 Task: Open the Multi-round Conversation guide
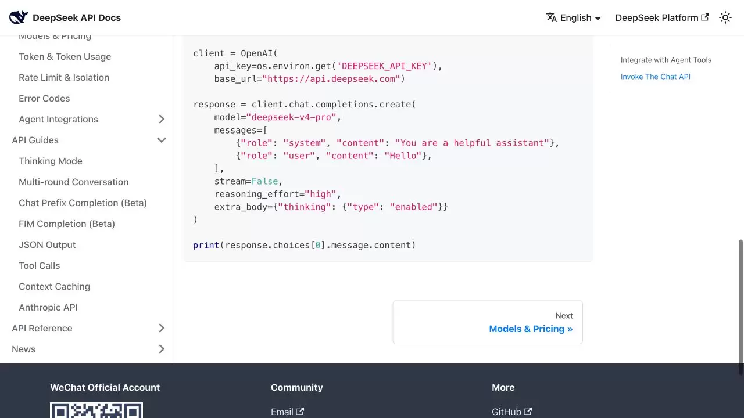click(x=74, y=182)
